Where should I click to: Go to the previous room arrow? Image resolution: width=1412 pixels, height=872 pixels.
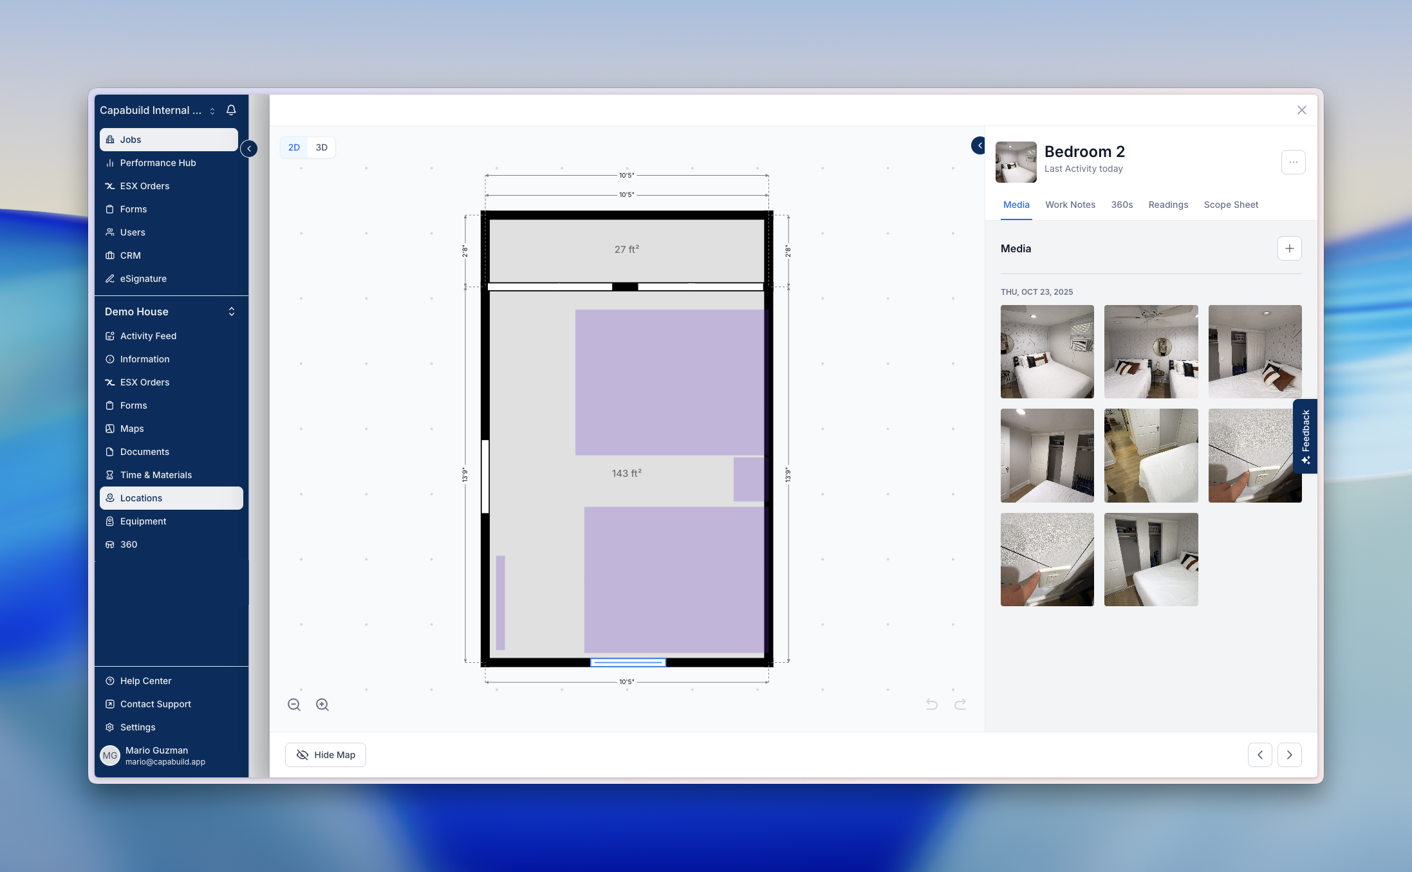tap(1259, 755)
